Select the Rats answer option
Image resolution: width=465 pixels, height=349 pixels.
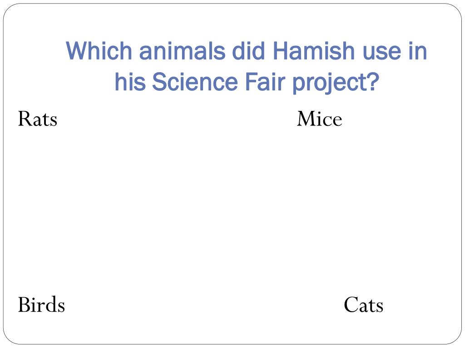tap(38, 119)
